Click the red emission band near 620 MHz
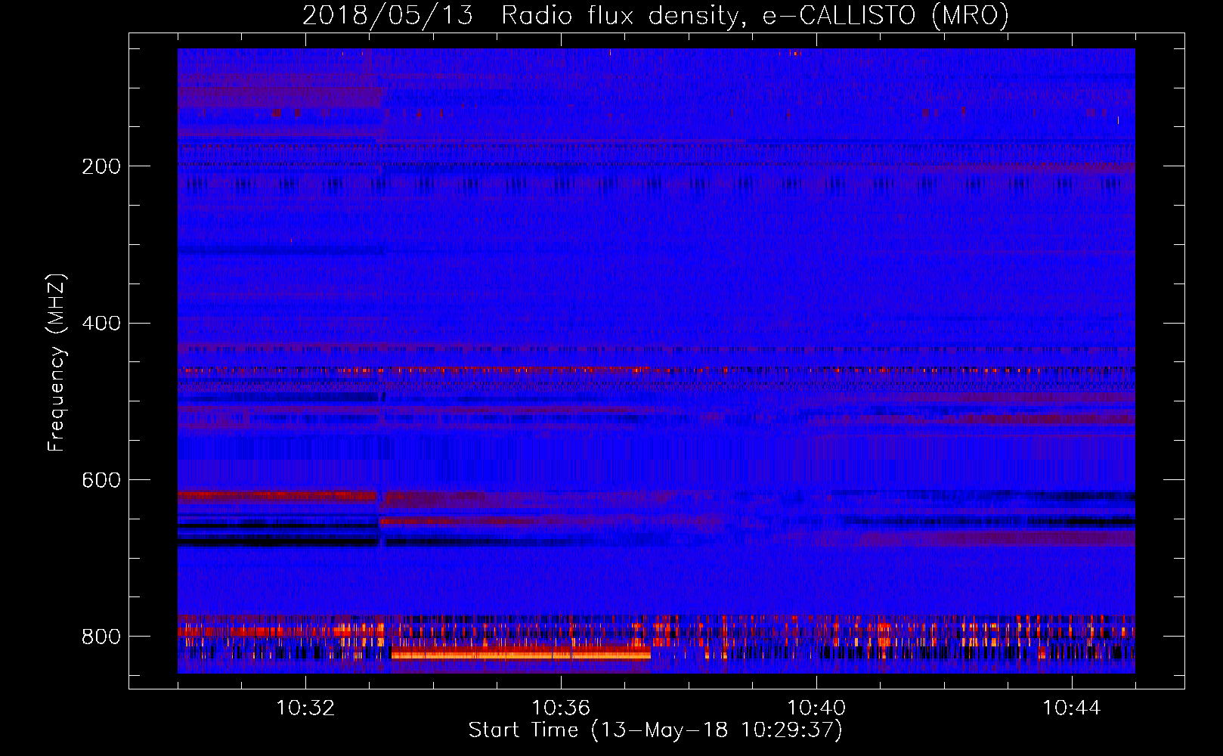 pos(277,497)
